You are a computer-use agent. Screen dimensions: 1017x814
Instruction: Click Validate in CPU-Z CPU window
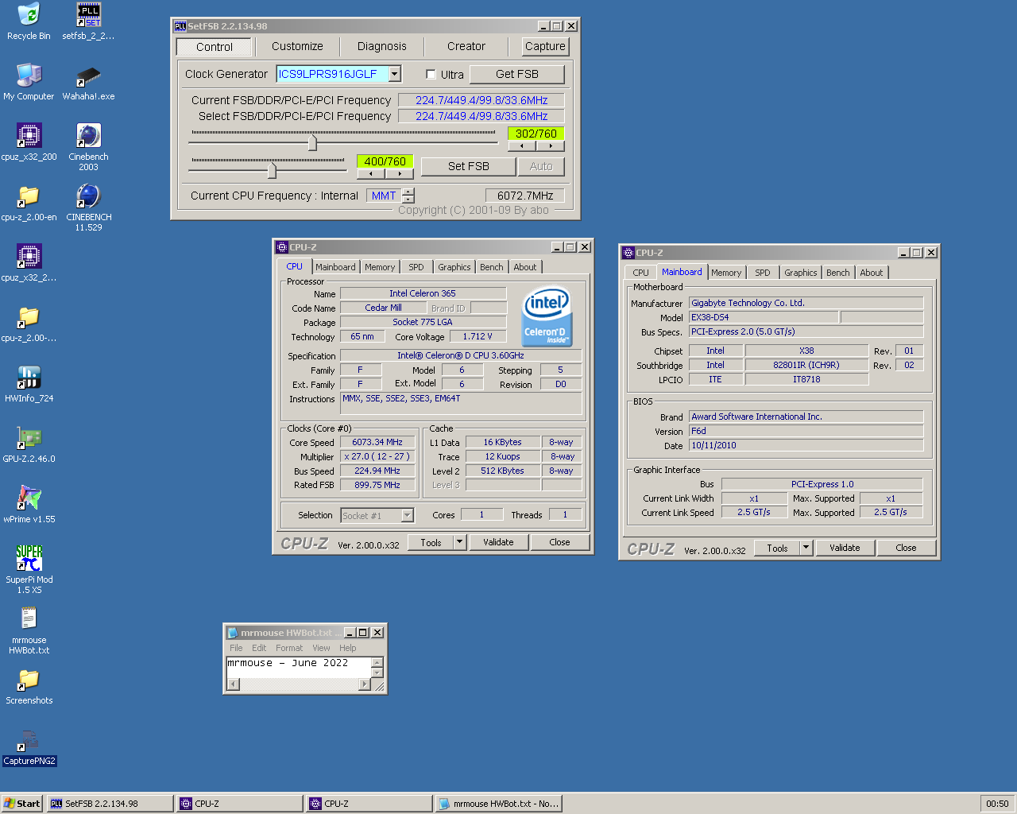pyautogui.click(x=498, y=542)
